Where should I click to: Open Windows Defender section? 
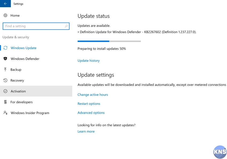click(x=25, y=59)
